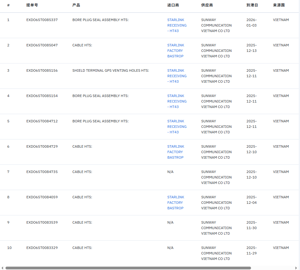Open STARLINK RECEIVING - HT43 link in row 3
This screenshot has width=300, height=270.
(177, 76)
